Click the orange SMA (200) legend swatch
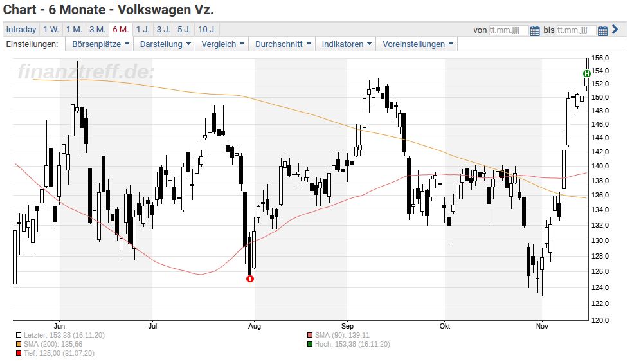Viewport: 632px width, 364px height. coord(19,344)
